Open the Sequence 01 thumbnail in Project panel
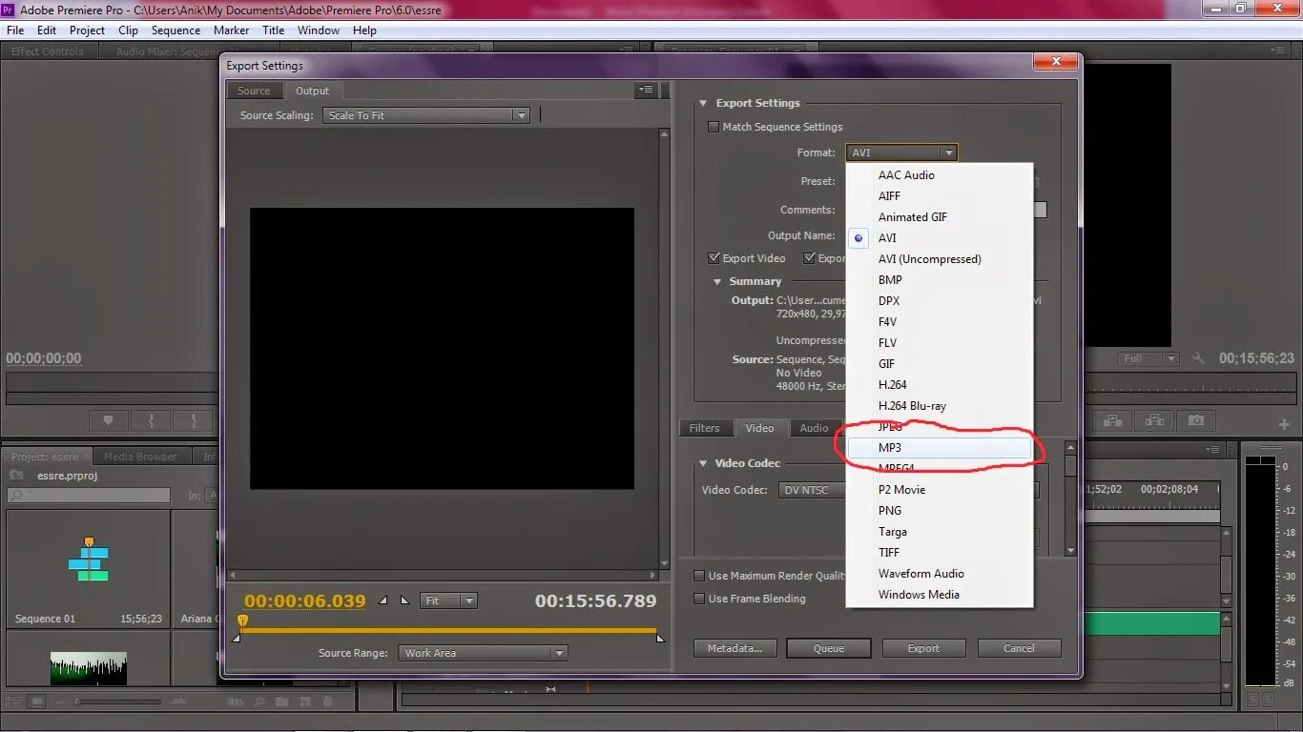The height and width of the screenshot is (732, 1303). click(88, 560)
